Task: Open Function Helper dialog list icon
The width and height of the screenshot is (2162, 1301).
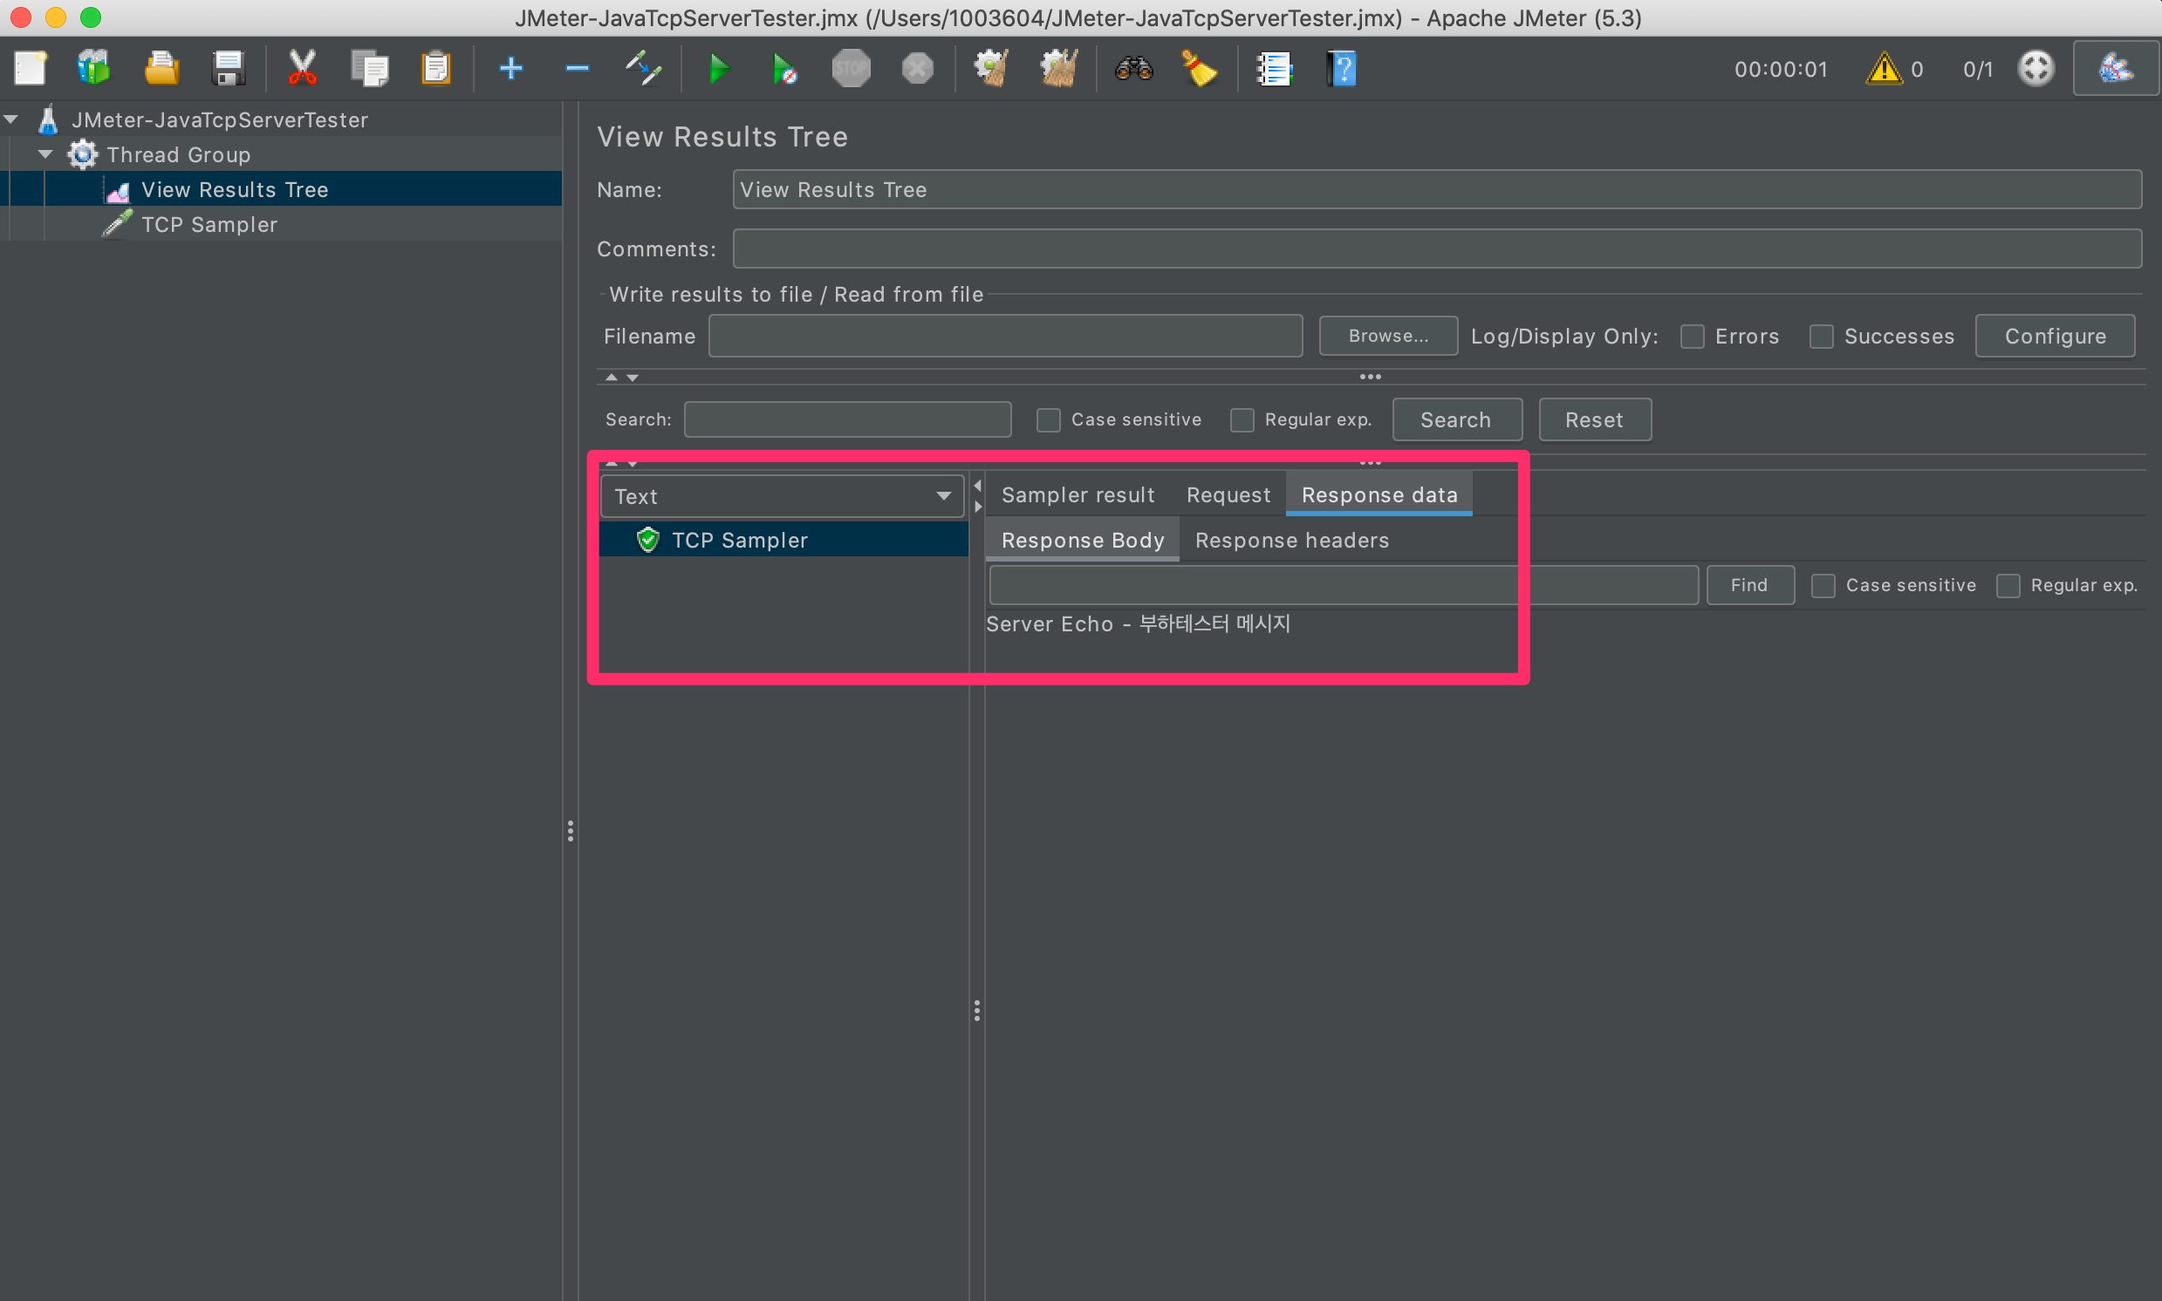Action: point(1274,68)
